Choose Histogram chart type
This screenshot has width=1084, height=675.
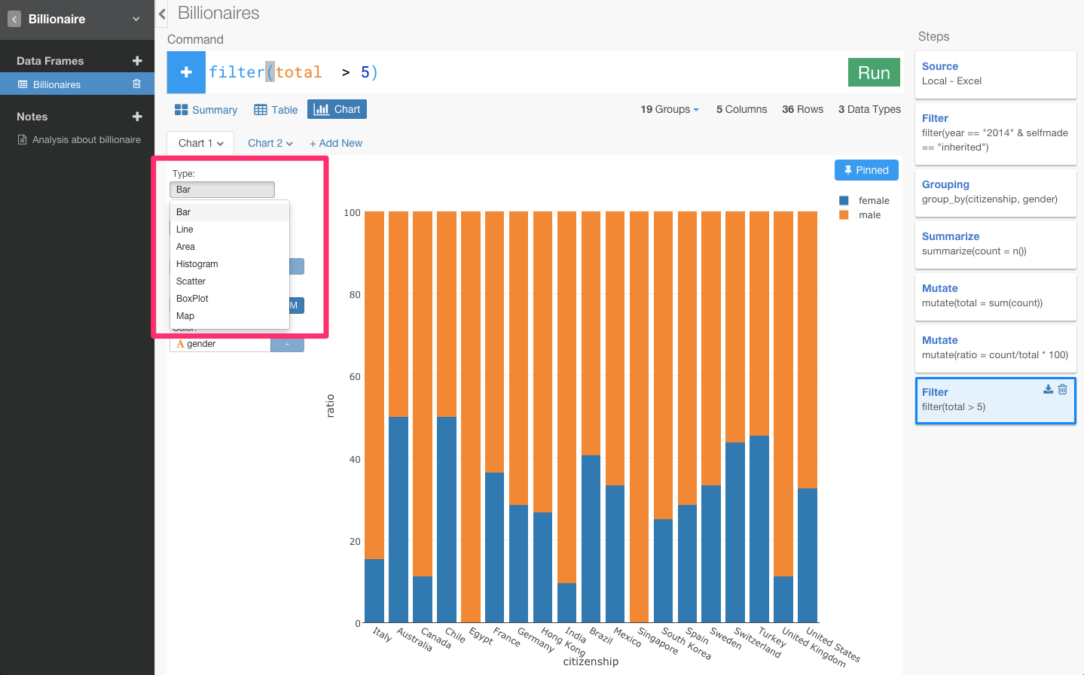point(230,264)
